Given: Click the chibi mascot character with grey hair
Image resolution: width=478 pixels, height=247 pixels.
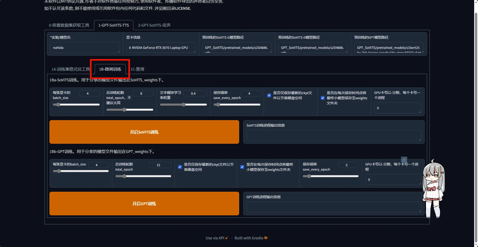Looking at the screenshot, I should click(433, 189).
